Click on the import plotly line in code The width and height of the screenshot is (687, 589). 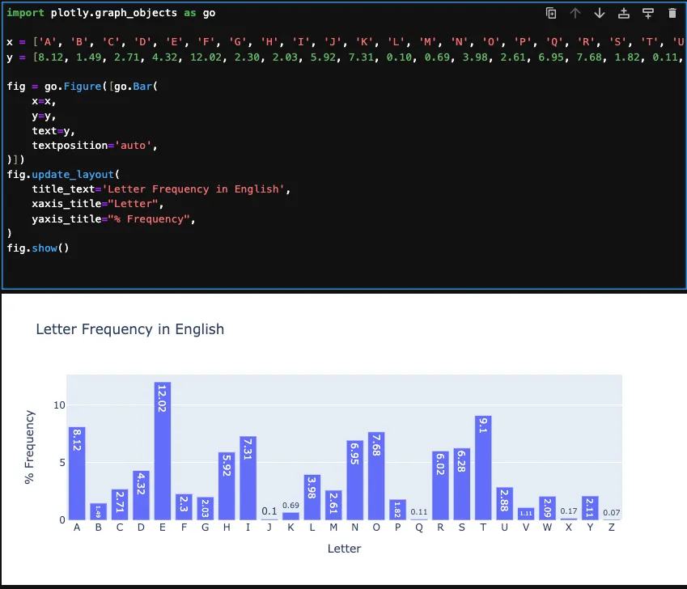pos(111,14)
